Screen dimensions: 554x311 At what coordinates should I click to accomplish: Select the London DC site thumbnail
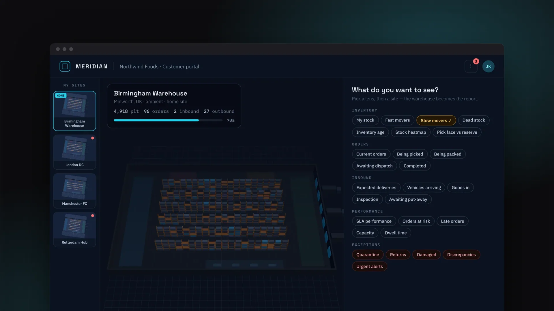click(x=74, y=152)
